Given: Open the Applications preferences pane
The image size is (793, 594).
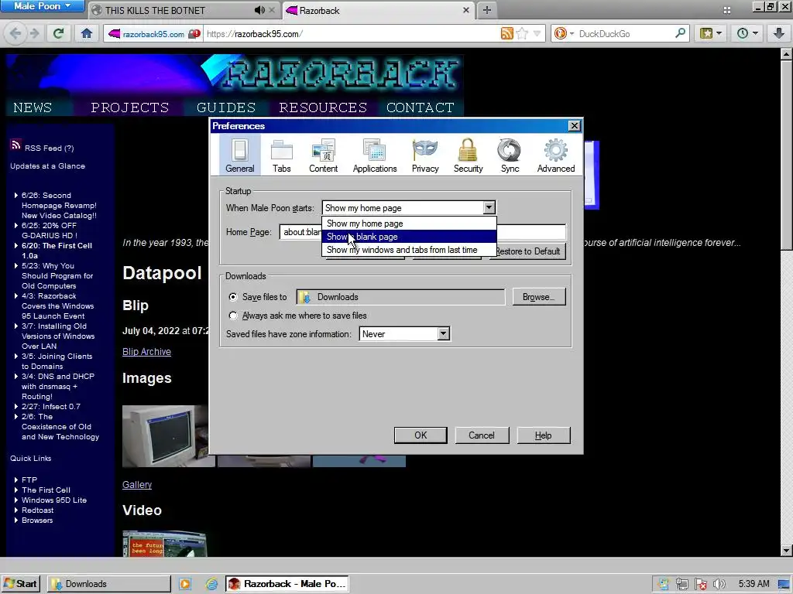Looking at the screenshot, I should [375, 155].
